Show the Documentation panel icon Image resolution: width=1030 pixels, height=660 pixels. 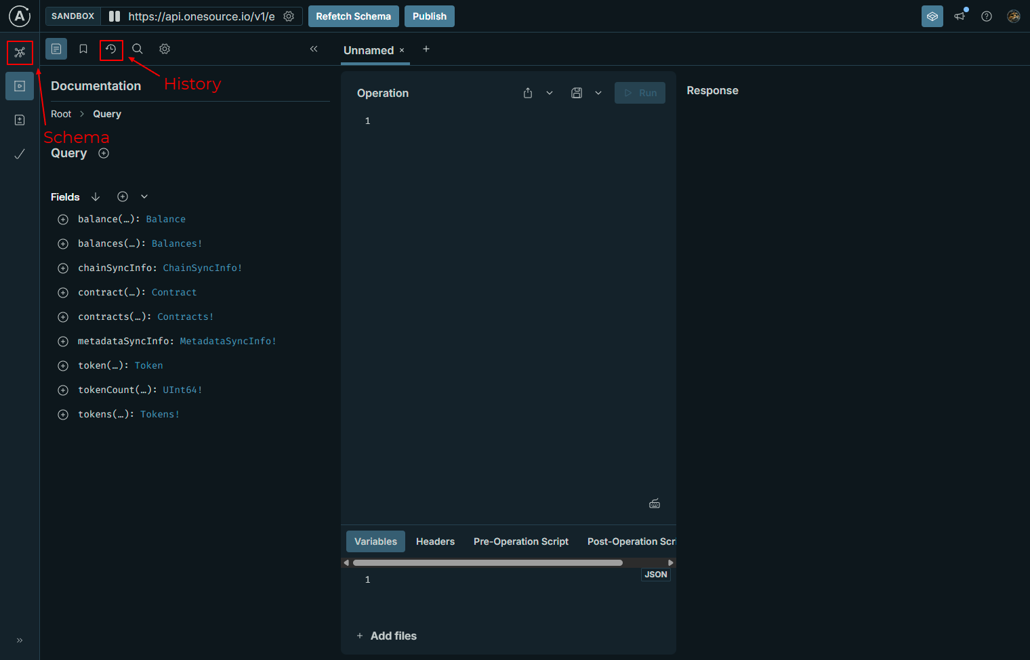56,49
